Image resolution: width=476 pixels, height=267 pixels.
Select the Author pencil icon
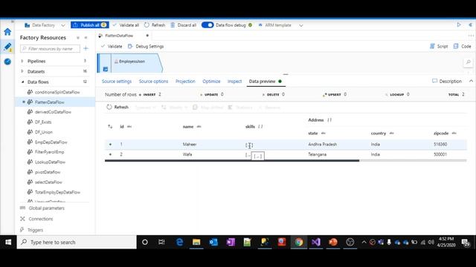coord(7,47)
